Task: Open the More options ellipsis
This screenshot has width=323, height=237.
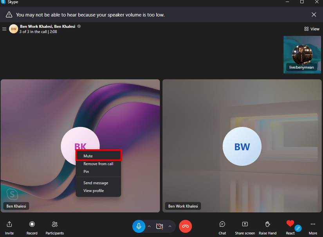Action: [313, 224]
